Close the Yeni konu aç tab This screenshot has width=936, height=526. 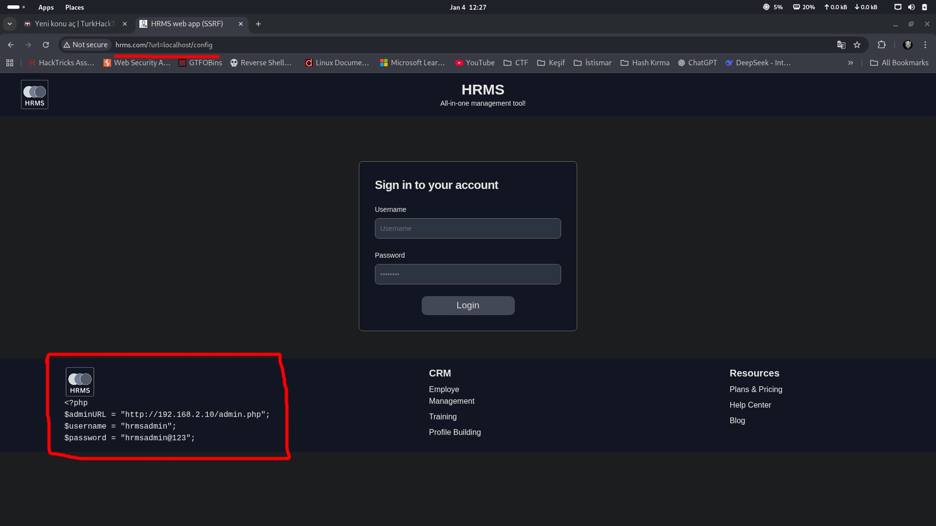coord(125,24)
